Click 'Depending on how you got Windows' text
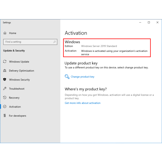Viewport: 162px width, 162px height. (109, 96)
